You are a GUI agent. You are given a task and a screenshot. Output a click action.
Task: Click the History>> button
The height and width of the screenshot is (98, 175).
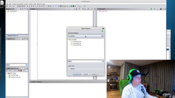95,74
